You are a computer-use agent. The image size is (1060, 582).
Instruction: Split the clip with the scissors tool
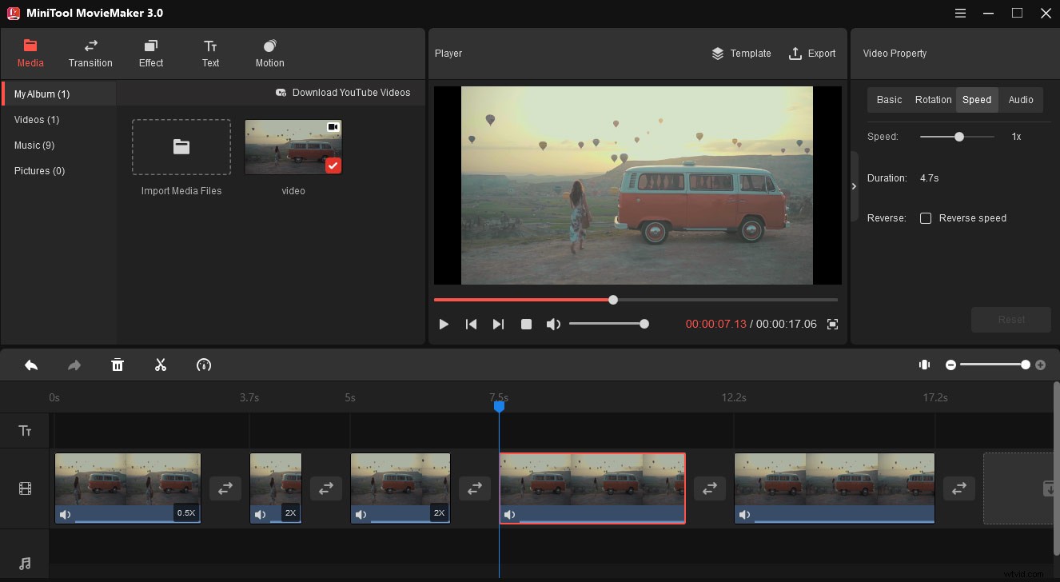click(x=160, y=365)
